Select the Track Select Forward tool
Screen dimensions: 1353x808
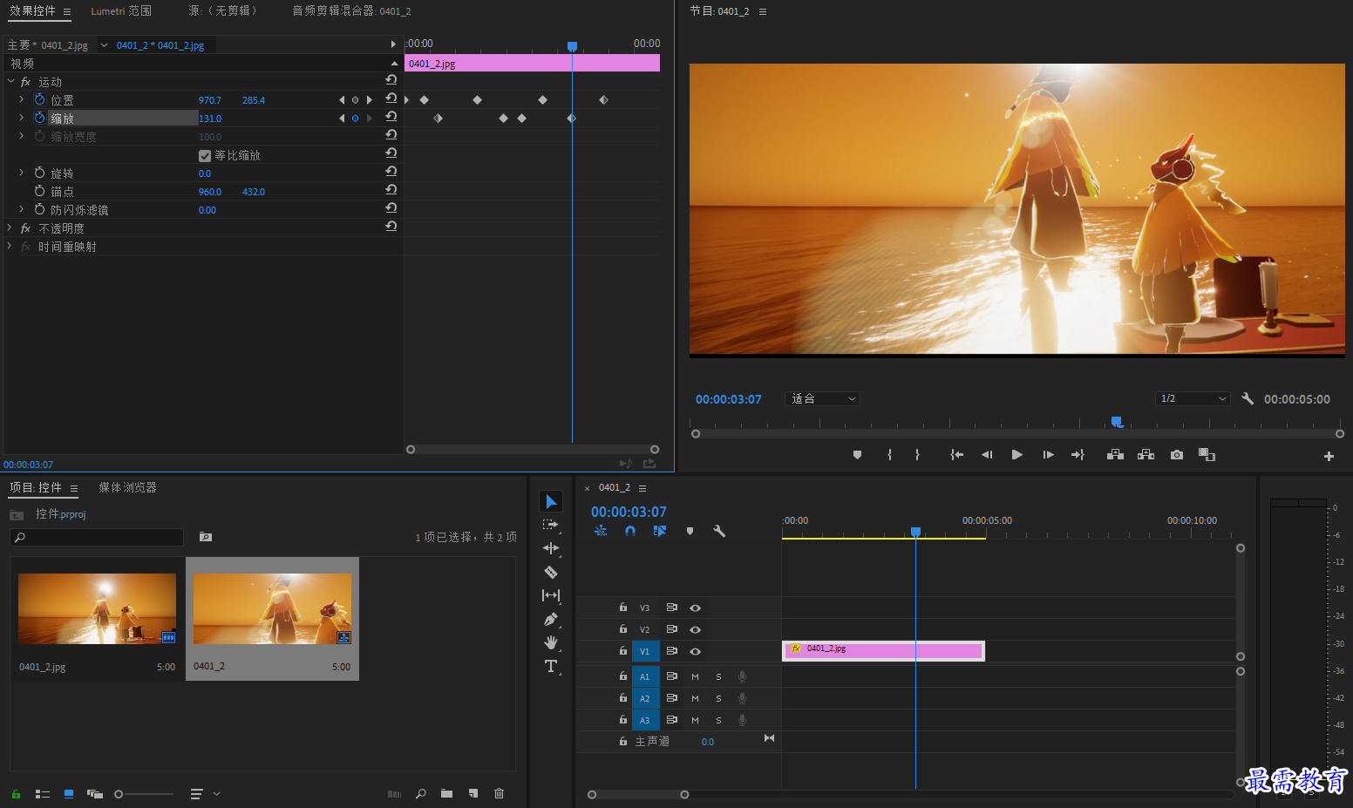point(551,525)
